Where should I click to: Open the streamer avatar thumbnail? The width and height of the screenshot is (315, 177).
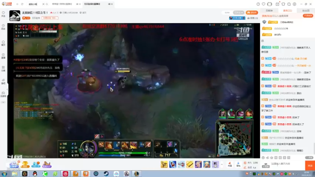15,16
